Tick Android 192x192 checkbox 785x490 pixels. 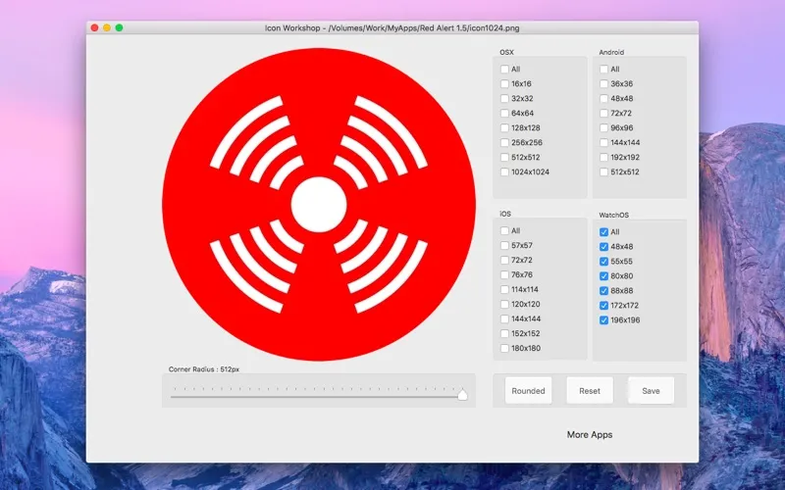pyautogui.click(x=604, y=158)
